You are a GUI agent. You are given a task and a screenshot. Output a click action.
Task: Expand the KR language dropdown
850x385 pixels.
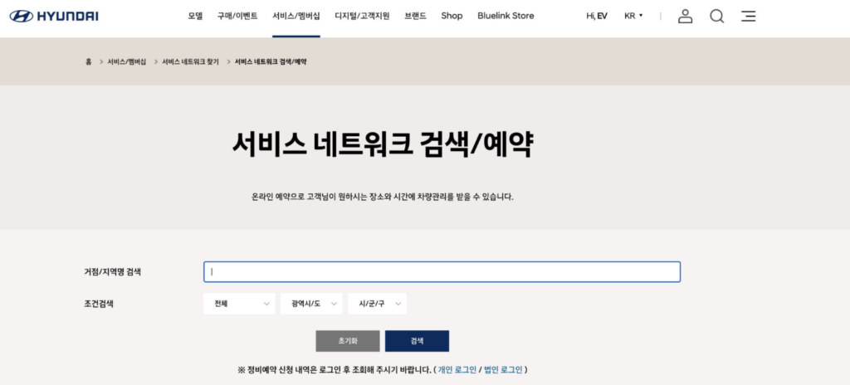[x=633, y=17]
